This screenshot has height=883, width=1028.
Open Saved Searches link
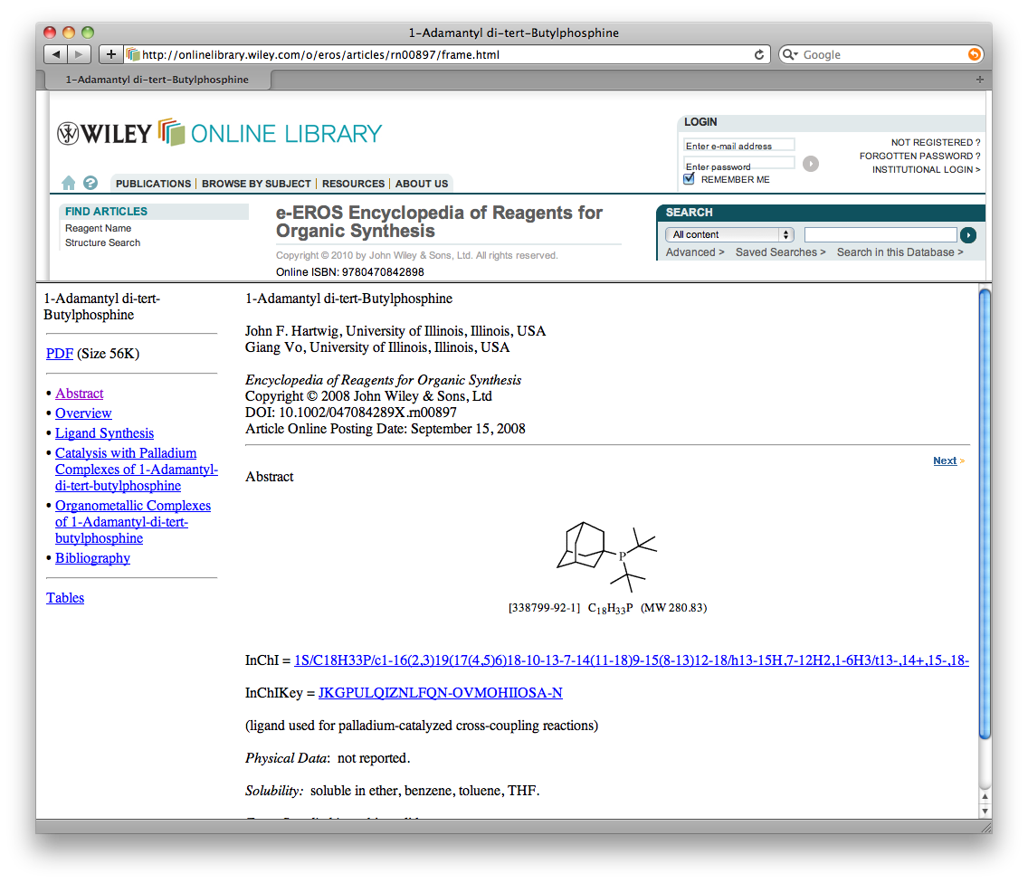[780, 252]
